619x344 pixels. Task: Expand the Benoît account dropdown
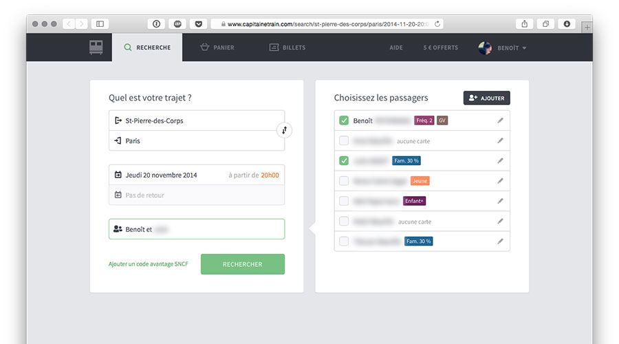point(512,47)
